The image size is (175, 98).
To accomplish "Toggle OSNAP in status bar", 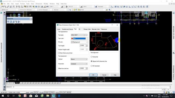I will tap(46, 93).
